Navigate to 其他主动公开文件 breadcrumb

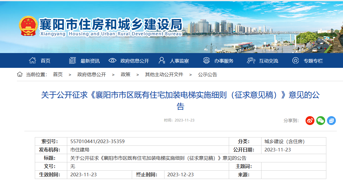pyautogui.click(x=165, y=75)
